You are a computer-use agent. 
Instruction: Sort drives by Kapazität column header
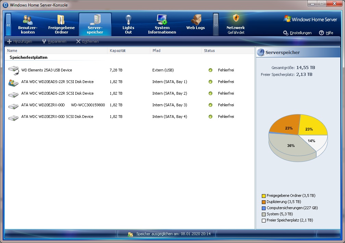[129, 51]
